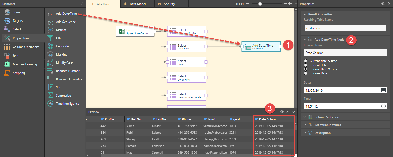Open calendar picker in Date field
393x157 pixels.
(383, 90)
